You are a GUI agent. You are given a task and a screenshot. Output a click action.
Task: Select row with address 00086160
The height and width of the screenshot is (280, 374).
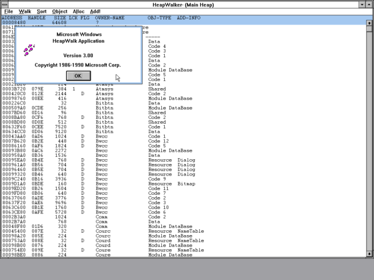(x=183, y=146)
